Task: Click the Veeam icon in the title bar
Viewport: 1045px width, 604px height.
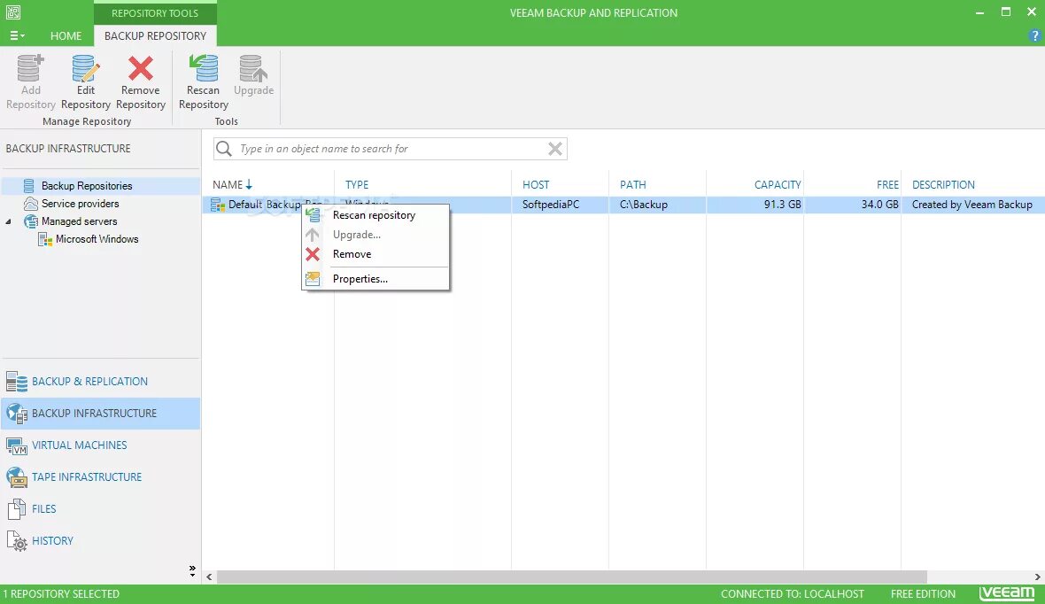Action: pyautogui.click(x=13, y=12)
